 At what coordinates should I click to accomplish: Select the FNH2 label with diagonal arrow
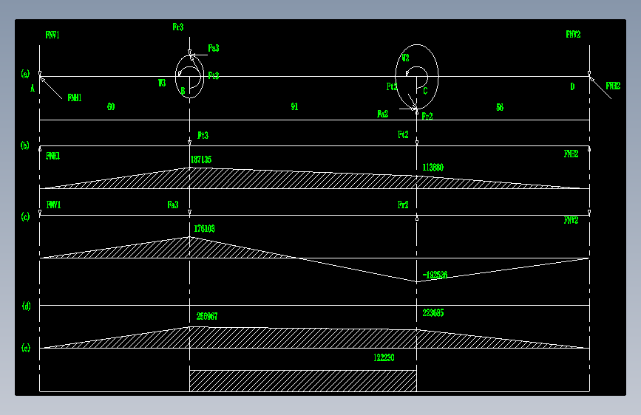[x=613, y=86]
